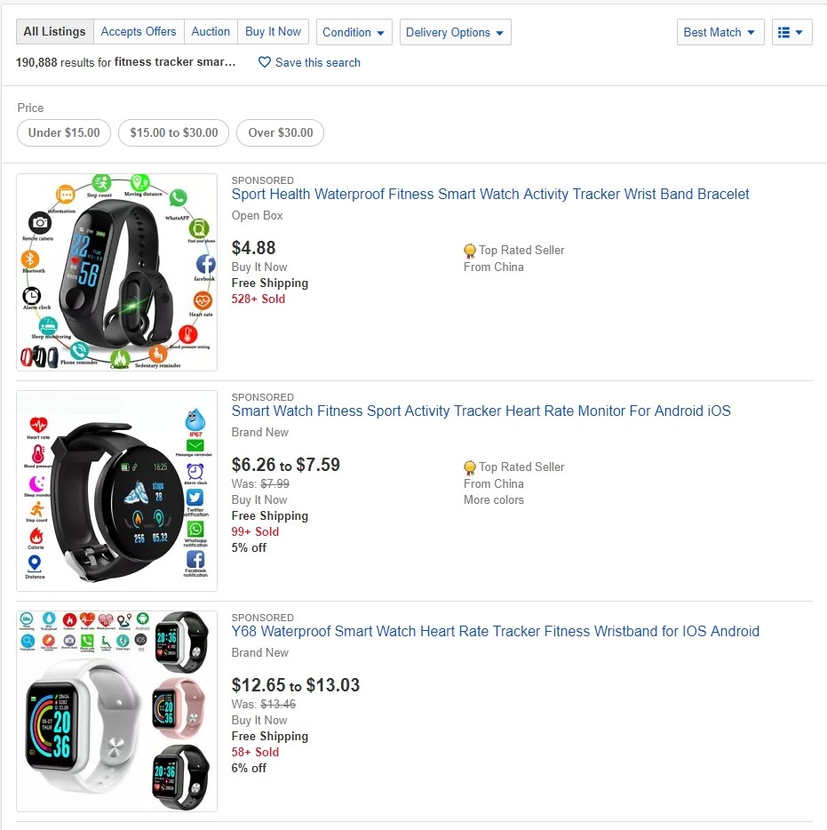The width and height of the screenshot is (827, 830).
Task: Open Smart Watch Fitness Sport Activity Tracker listing
Action: pos(481,411)
